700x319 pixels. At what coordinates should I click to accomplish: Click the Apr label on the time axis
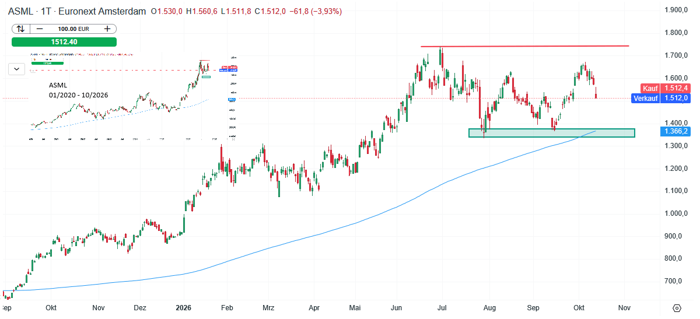314,307
